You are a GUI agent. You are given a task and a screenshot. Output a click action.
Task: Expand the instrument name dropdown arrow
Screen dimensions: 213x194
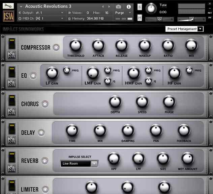tap(21, 6)
